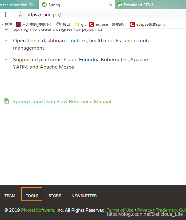Screen dimensions: 186x220
Task: Click the green document icon beside Reference Manual
Action: [x=7, y=101]
